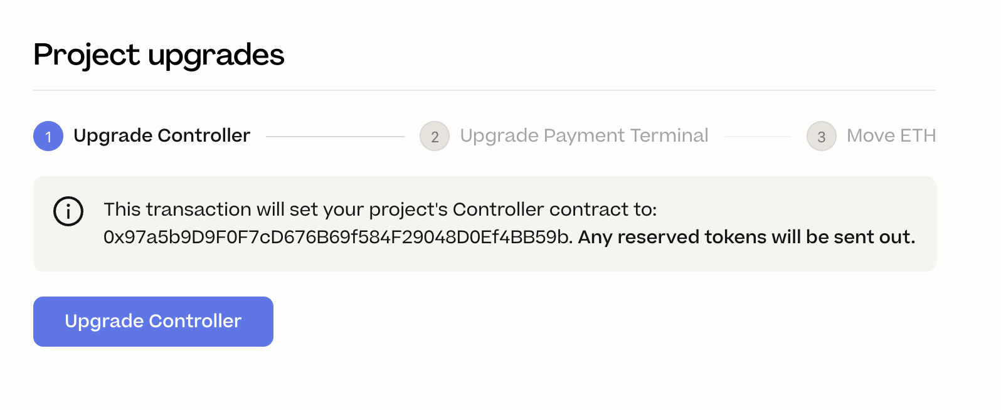Image resolution: width=1001 pixels, height=410 pixels.
Task: Click the grey circle for Upgrade Payment Terminal
Action: click(434, 136)
